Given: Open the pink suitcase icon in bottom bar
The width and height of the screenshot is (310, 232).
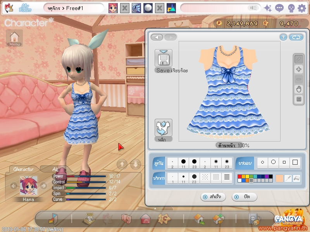Looking at the screenshot, I should pyautogui.click(x=127, y=219).
